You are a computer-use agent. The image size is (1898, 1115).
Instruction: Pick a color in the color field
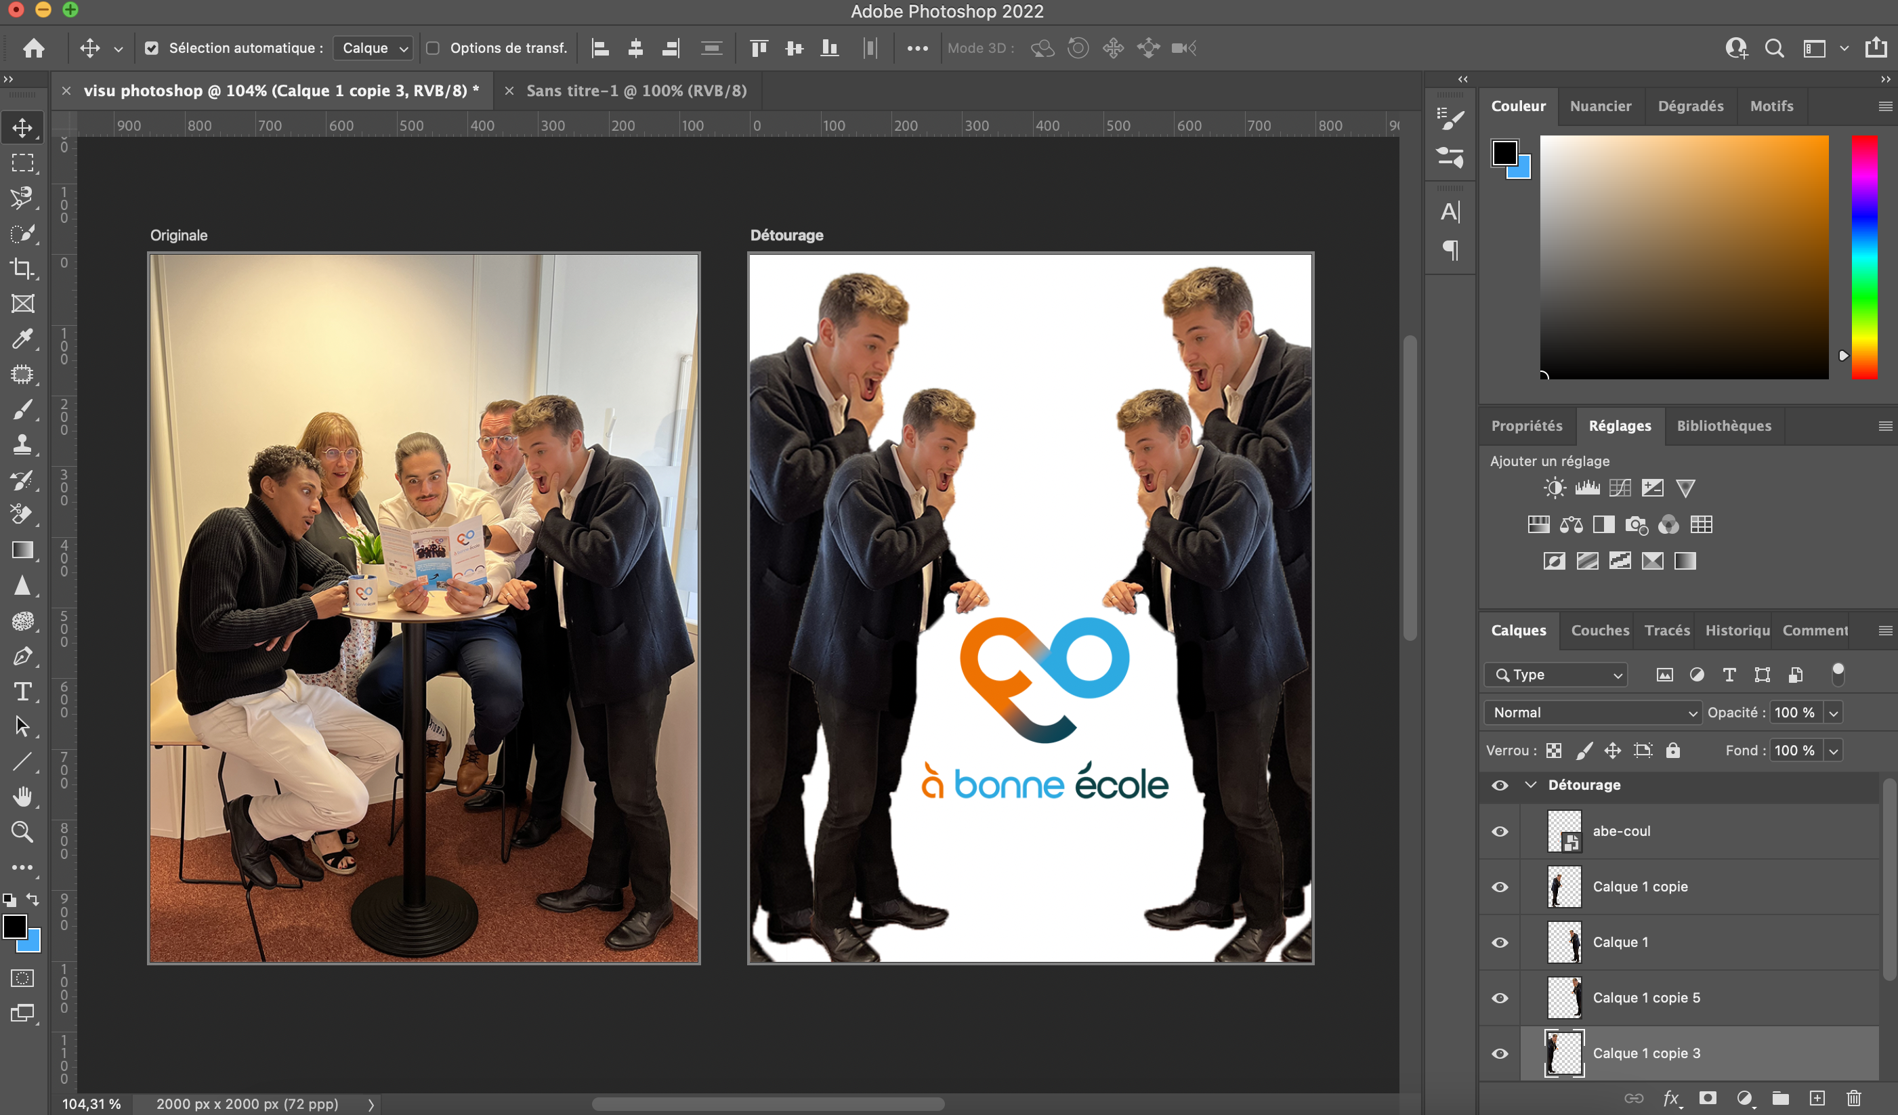coord(1684,257)
